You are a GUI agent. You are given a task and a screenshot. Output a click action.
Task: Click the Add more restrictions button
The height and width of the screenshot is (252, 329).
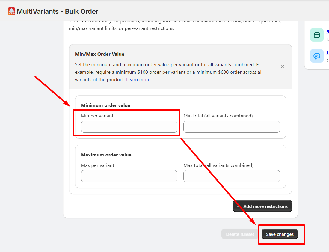point(262,206)
